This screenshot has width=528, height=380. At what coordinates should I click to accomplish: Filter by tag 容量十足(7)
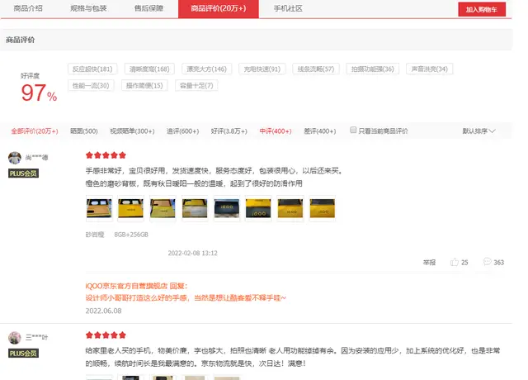click(196, 85)
